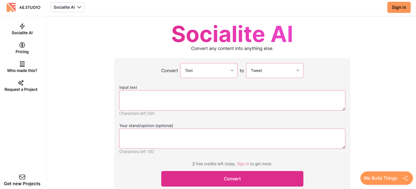Screen dimensions: 416x189
Task: Click the sparkles icon for Request a Project
Action: 21,83
